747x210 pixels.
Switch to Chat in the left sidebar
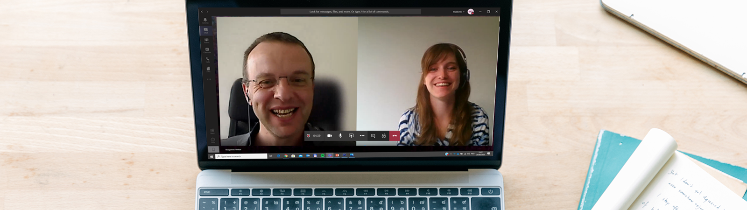pos(206,30)
